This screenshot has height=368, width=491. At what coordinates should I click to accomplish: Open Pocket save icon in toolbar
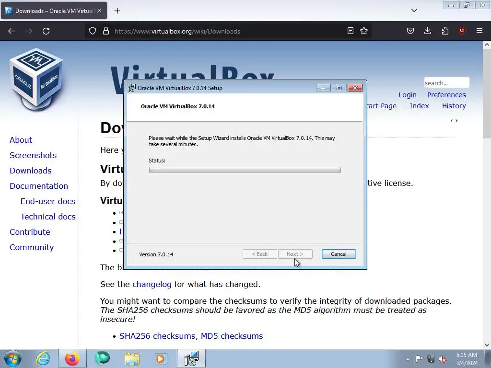pos(410,31)
